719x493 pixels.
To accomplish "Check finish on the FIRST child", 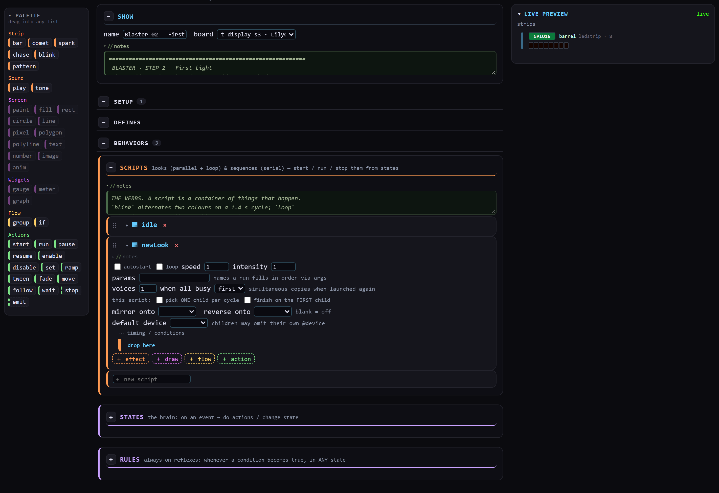I will [x=248, y=300].
